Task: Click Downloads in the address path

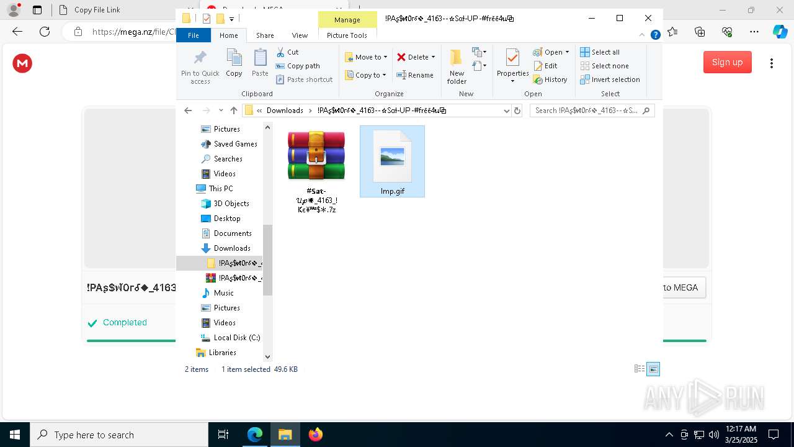Action: pos(285,111)
